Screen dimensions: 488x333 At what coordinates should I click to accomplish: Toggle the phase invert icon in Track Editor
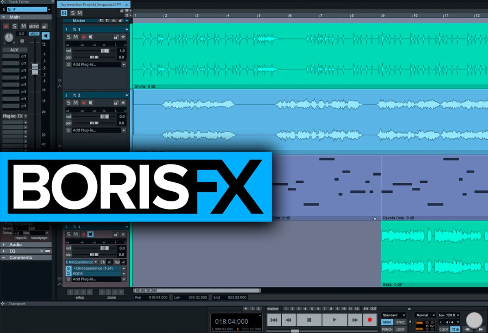pyautogui.click(x=22, y=41)
